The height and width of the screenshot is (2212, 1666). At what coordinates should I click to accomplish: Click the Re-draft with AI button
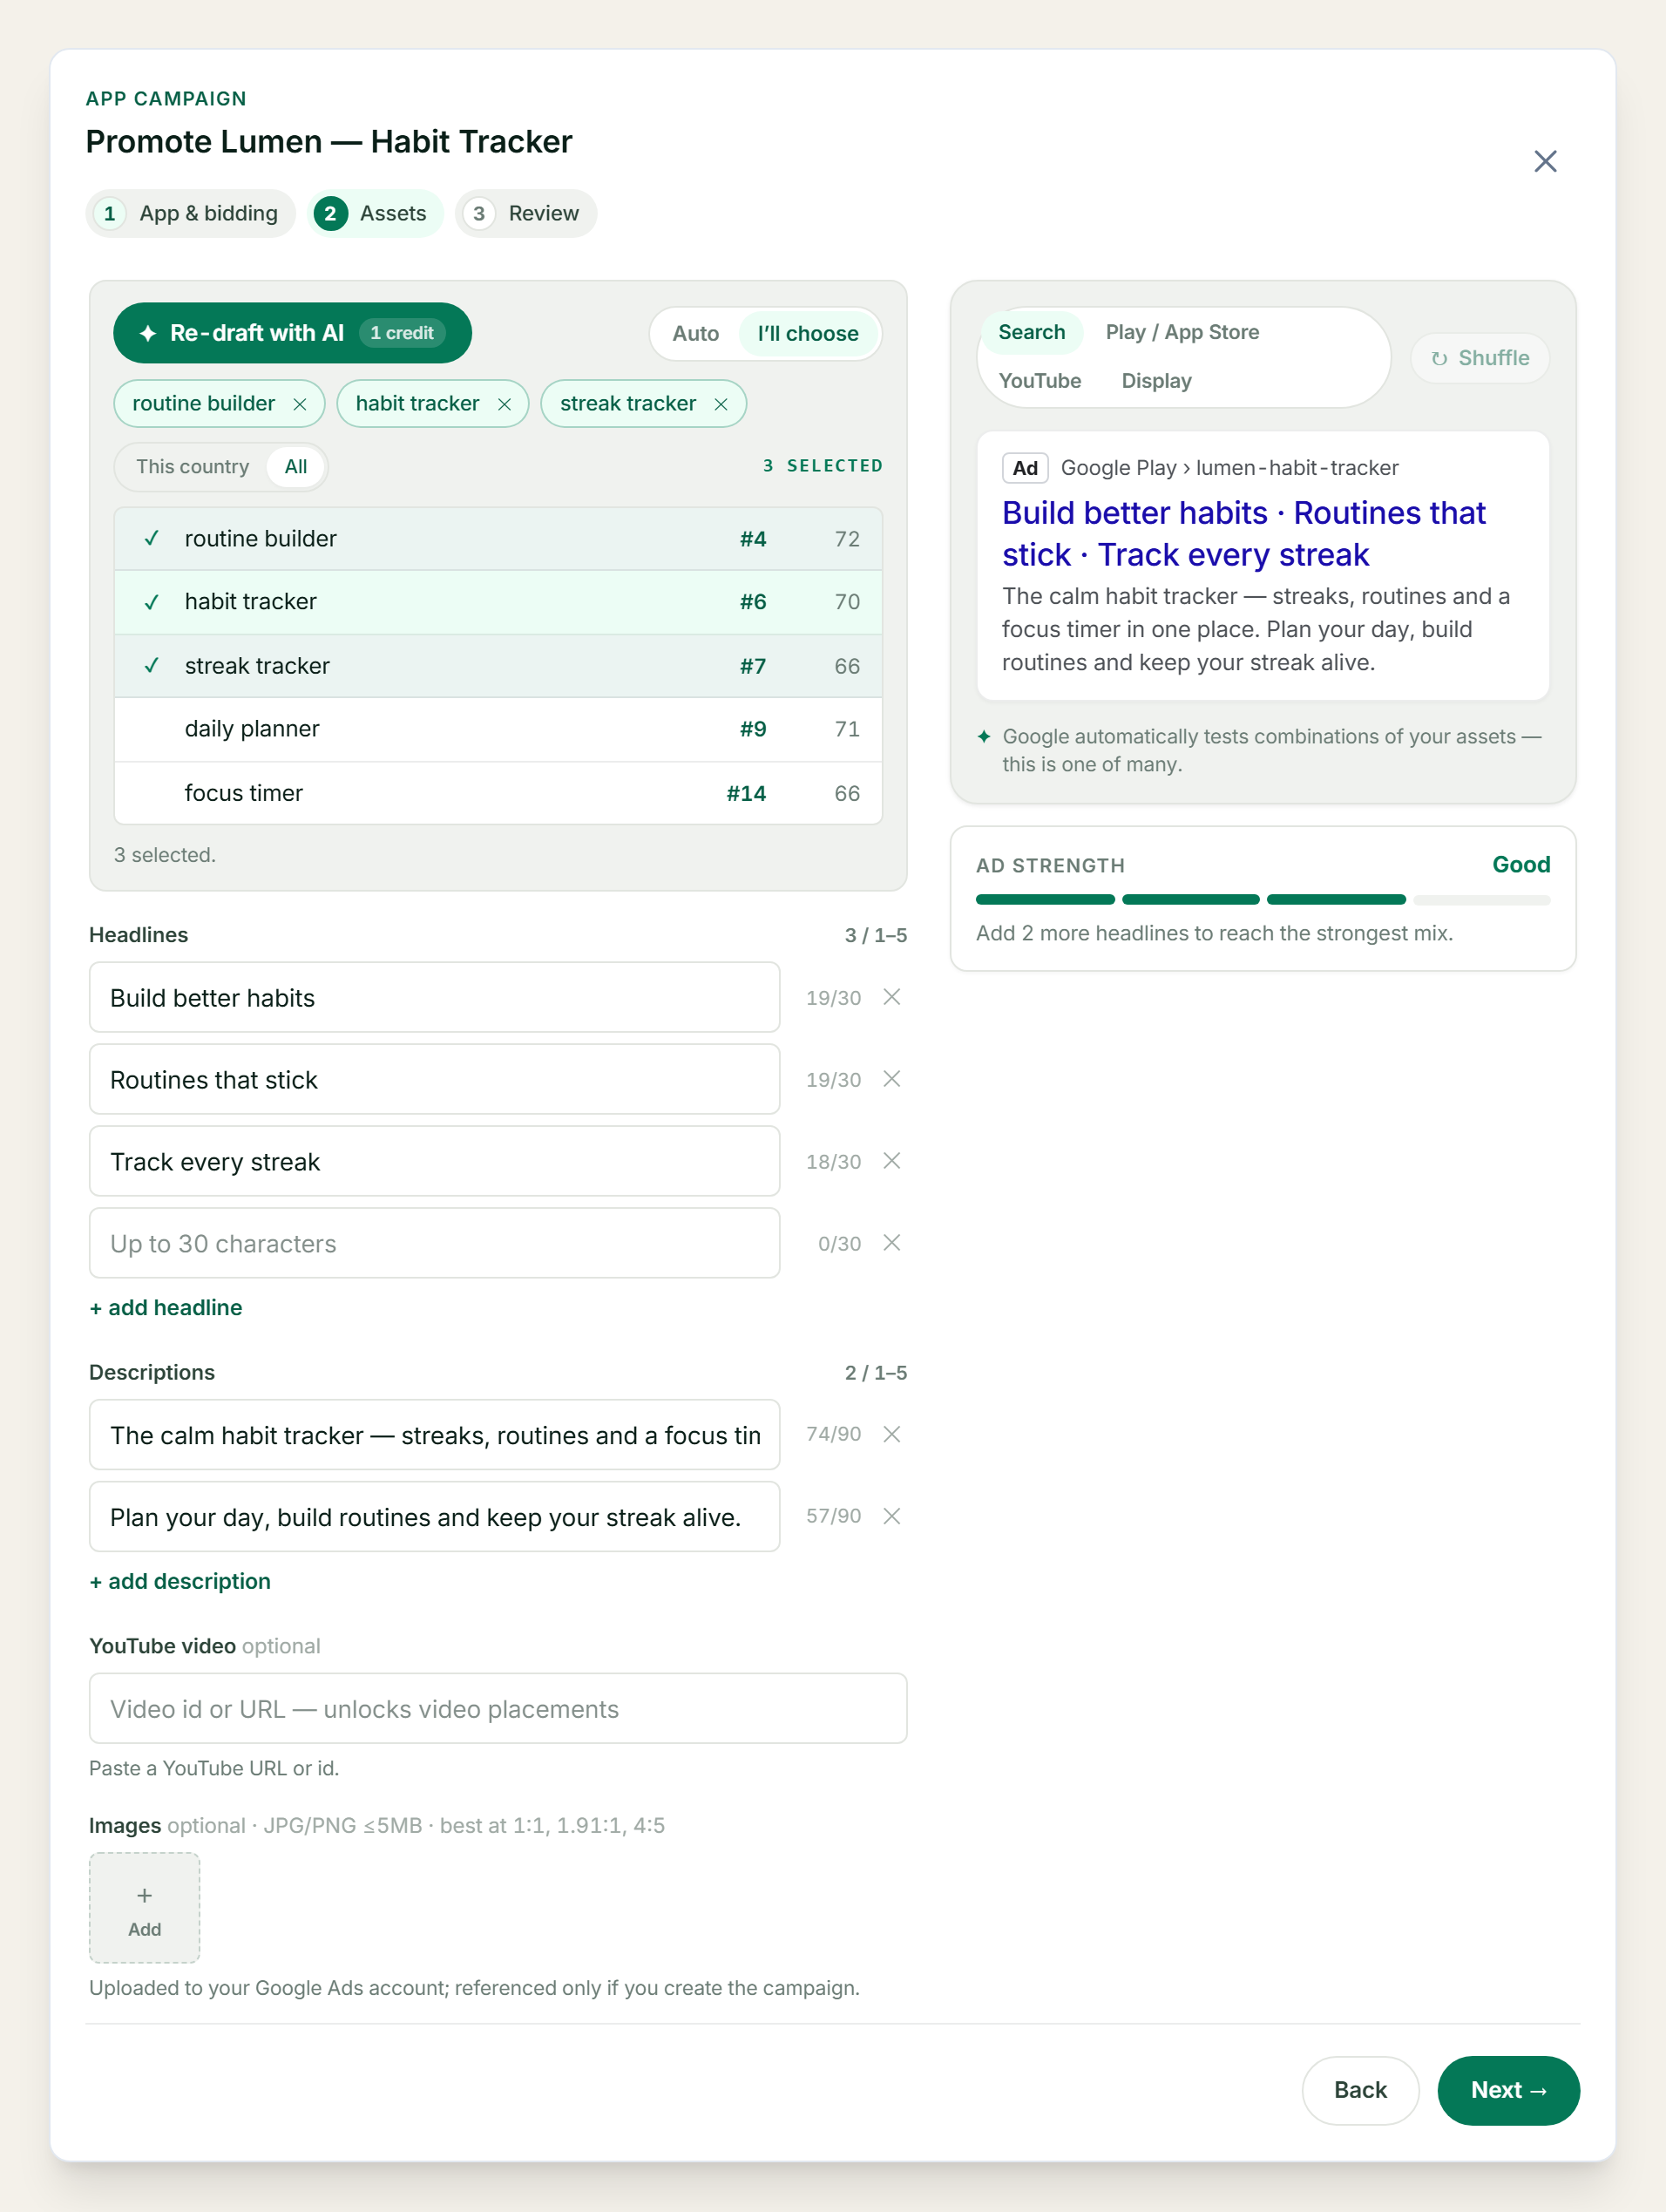[x=292, y=333]
